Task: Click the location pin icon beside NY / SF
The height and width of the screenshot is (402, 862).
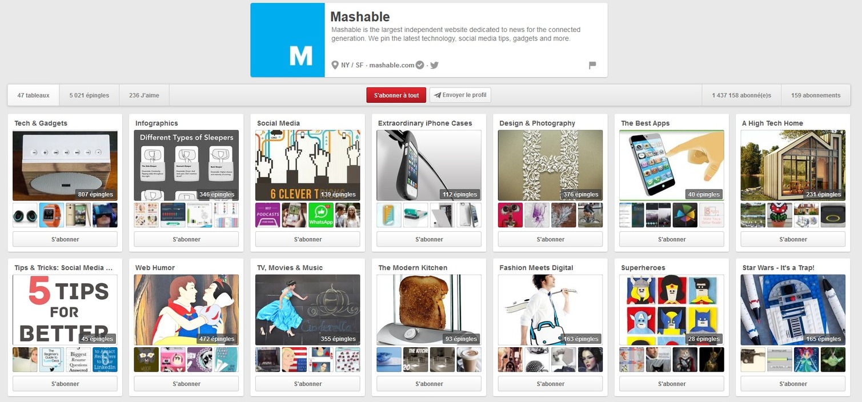Action: click(x=335, y=65)
